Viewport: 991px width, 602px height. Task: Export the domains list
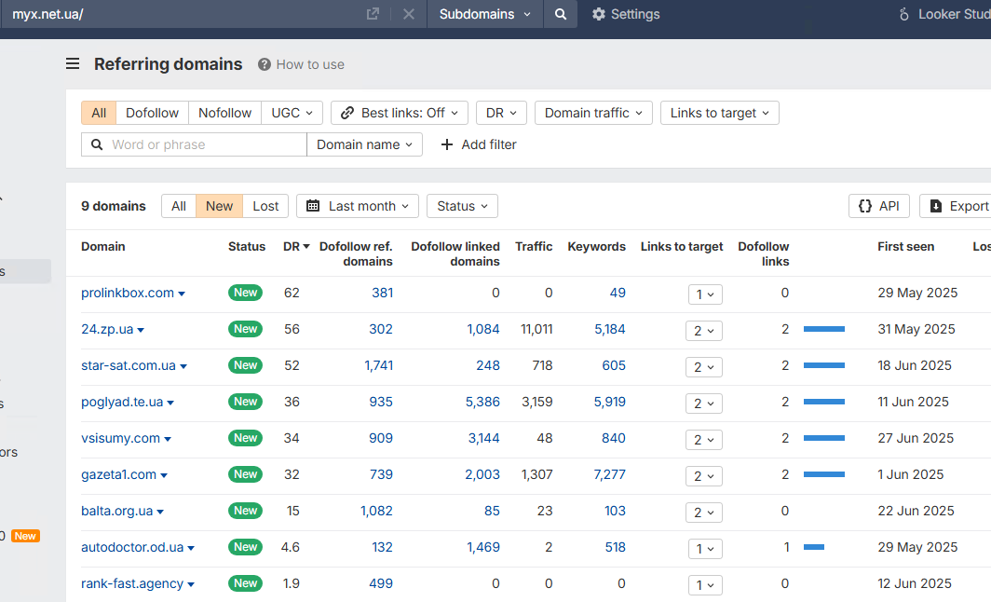pos(957,206)
